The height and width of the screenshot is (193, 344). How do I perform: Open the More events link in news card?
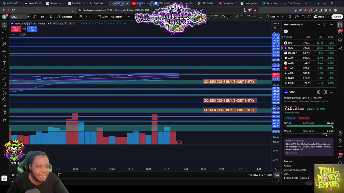292,153
